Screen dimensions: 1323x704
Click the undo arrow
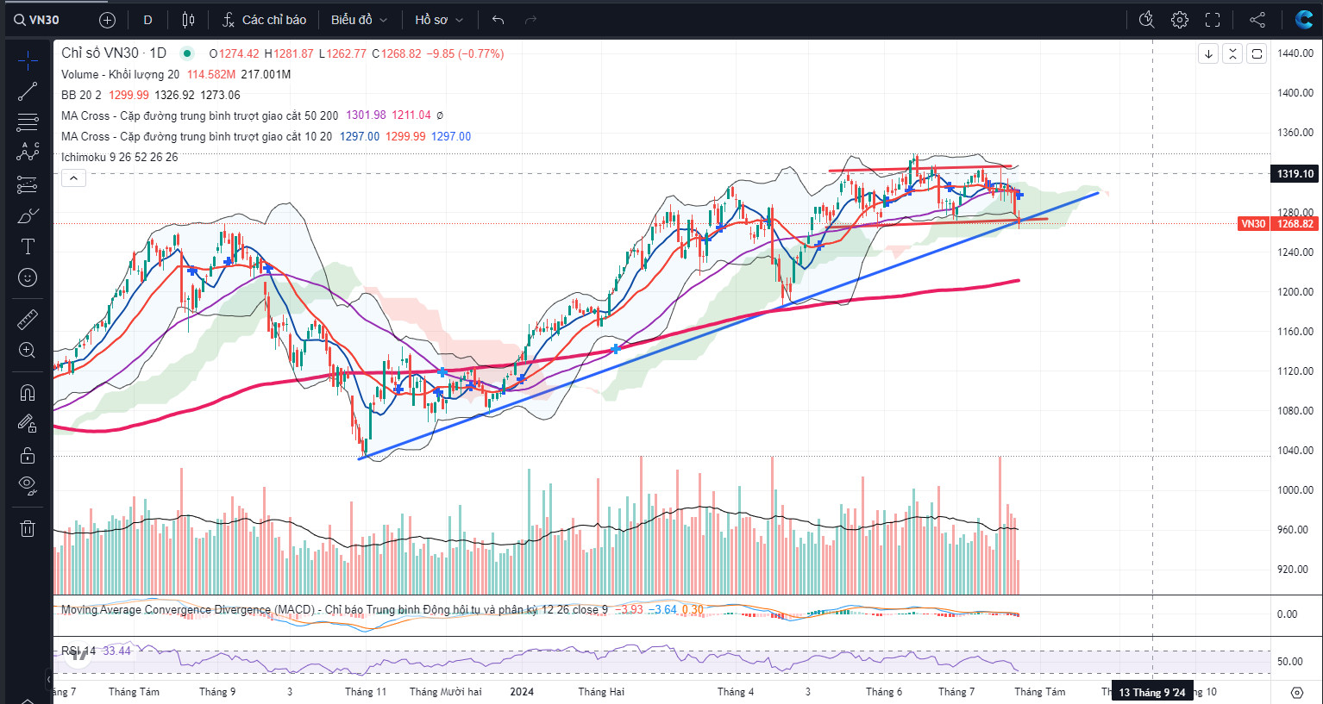point(498,20)
